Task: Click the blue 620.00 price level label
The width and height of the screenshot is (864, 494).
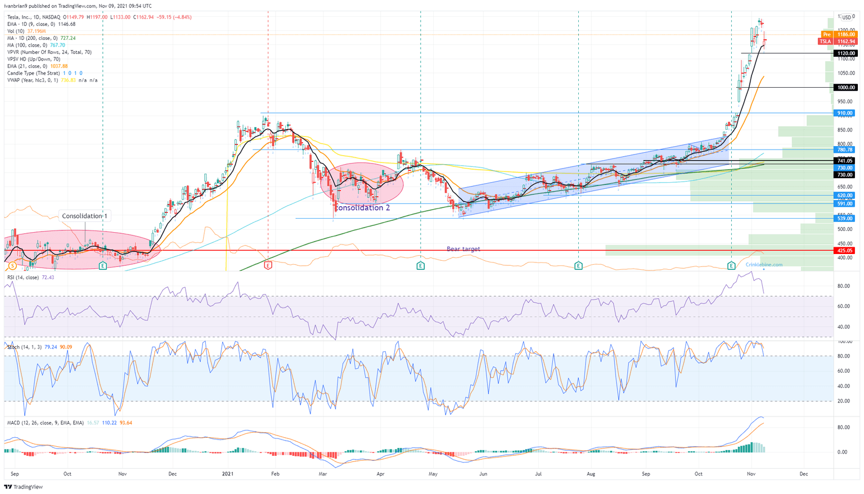Action: pyautogui.click(x=845, y=196)
